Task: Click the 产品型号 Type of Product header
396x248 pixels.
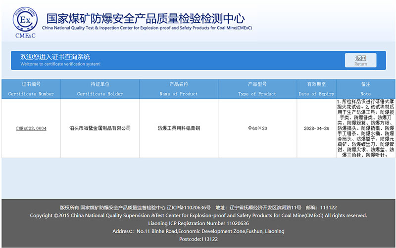Action: click(257, 89)
